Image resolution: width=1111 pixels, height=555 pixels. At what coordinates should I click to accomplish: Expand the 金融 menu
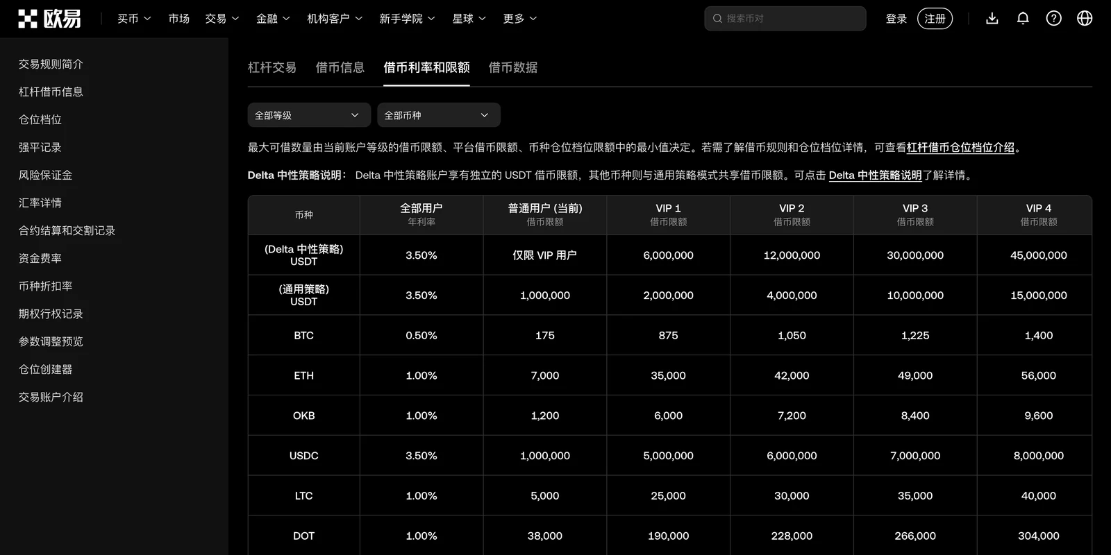coord(273,19)
